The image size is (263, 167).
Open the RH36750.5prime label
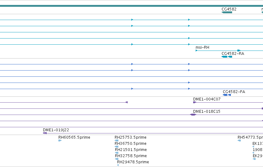pos(130,144)
